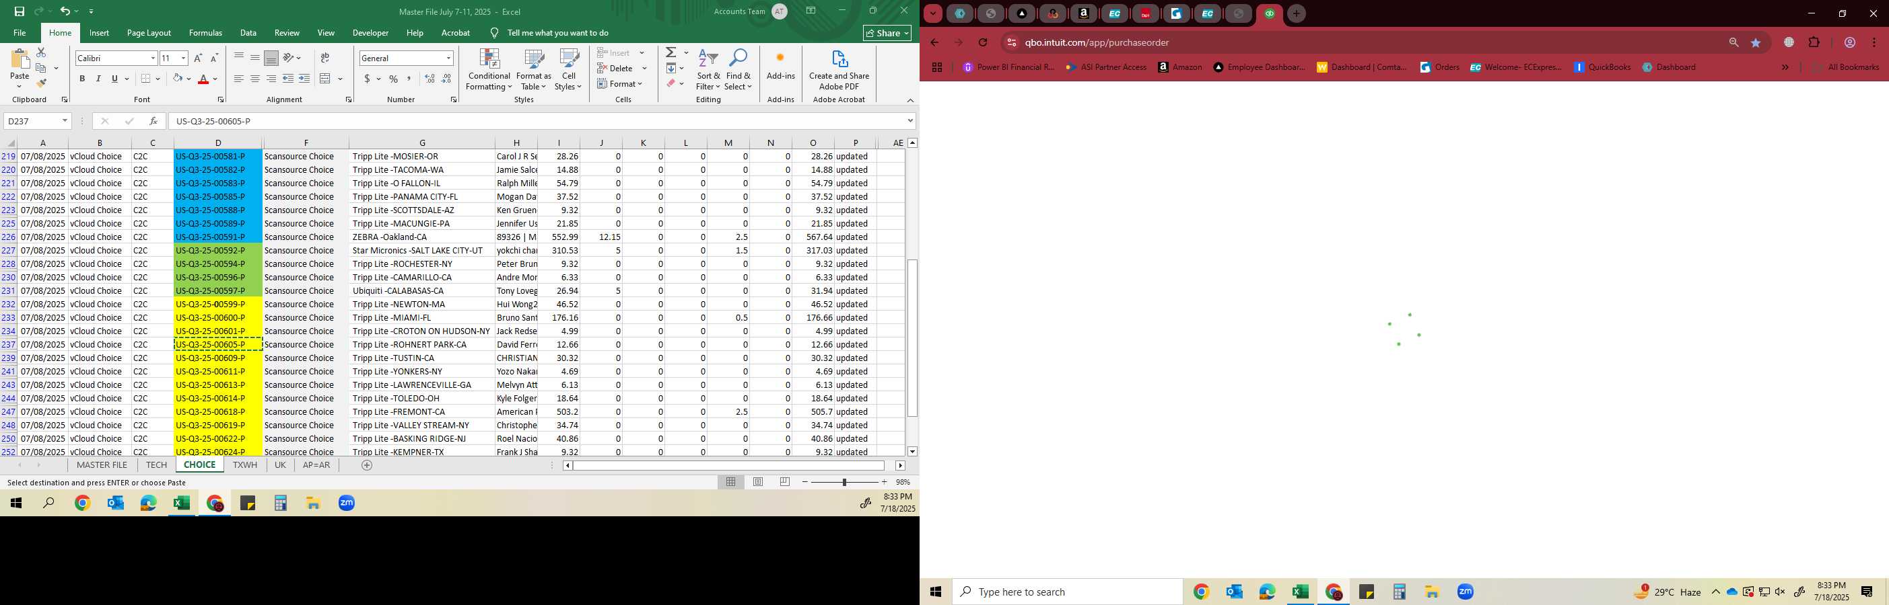Image resolution: width=1889 pixels, height=605 pixels.
Task: Switch to Page Layout view in status bar
Action: (758, 482)
